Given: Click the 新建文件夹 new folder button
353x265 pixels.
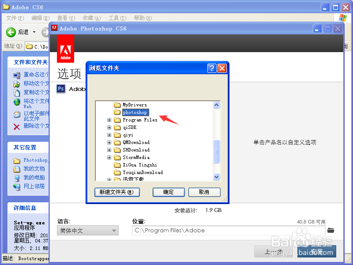Looking at the screenshot, I should point(117,192).
